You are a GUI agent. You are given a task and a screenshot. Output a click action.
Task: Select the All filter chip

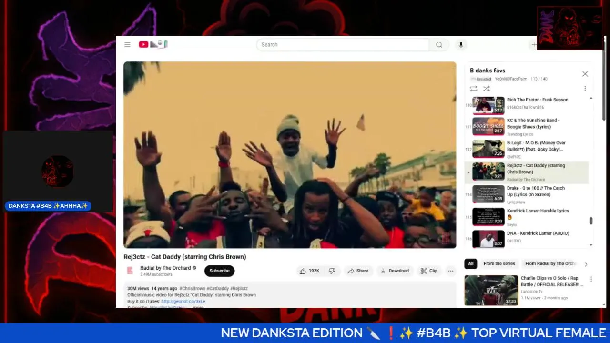tap(471, 263)
